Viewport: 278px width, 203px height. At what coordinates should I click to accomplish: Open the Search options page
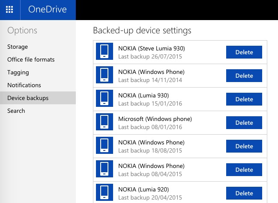(16, 111)
